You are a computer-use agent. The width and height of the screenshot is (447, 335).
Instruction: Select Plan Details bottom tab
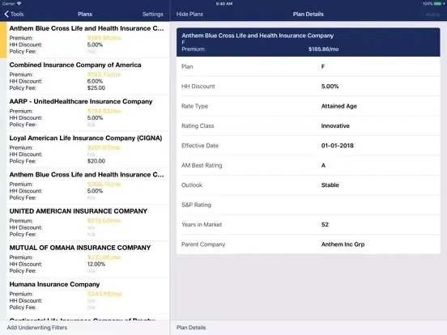pyautogui.click(x=191, y=328)
